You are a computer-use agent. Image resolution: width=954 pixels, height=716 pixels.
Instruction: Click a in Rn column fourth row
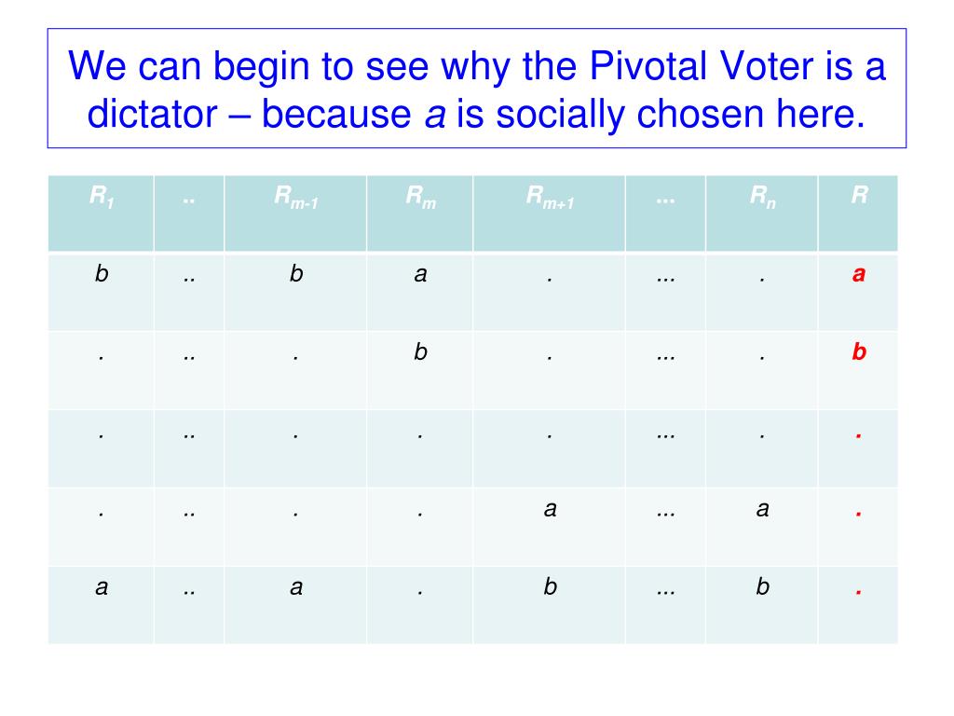pos(762,508)
